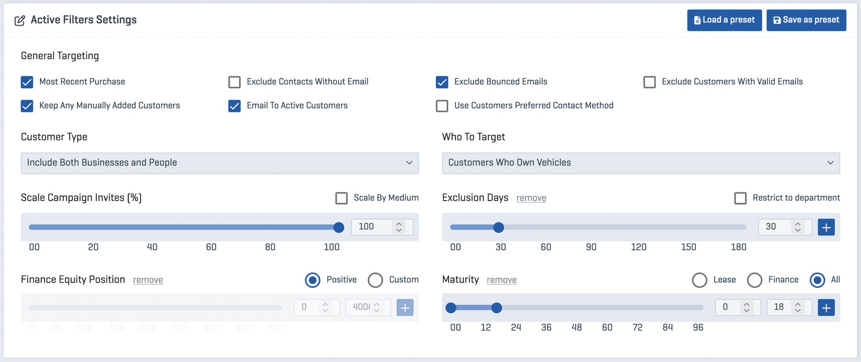Remove the Finance Equity Position filter
This screenshot has height=362, width=861.
(x=148, y=280)
